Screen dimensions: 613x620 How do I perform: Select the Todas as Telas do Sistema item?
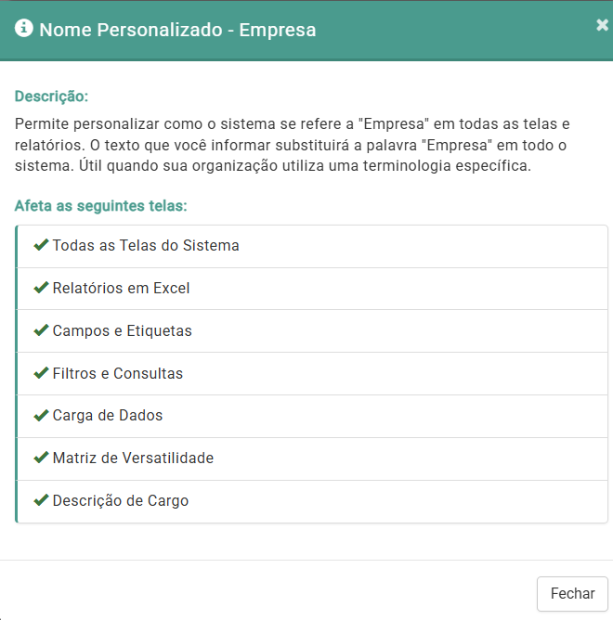[146, 246]
